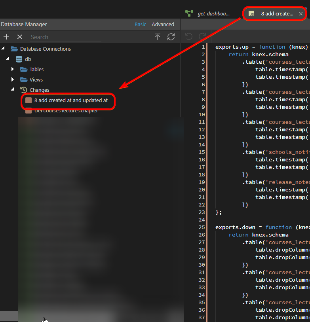Click the refresh icon in Database Manager
This screenshot has width=310, height=322.
click(x=171, y=37)
